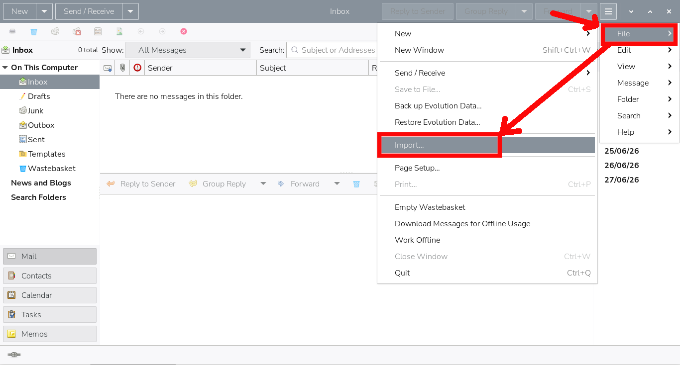Open Group Reply dropdown in preview toolbar
Viewport: 680px width, 365px height.
(x=263, y=184)
